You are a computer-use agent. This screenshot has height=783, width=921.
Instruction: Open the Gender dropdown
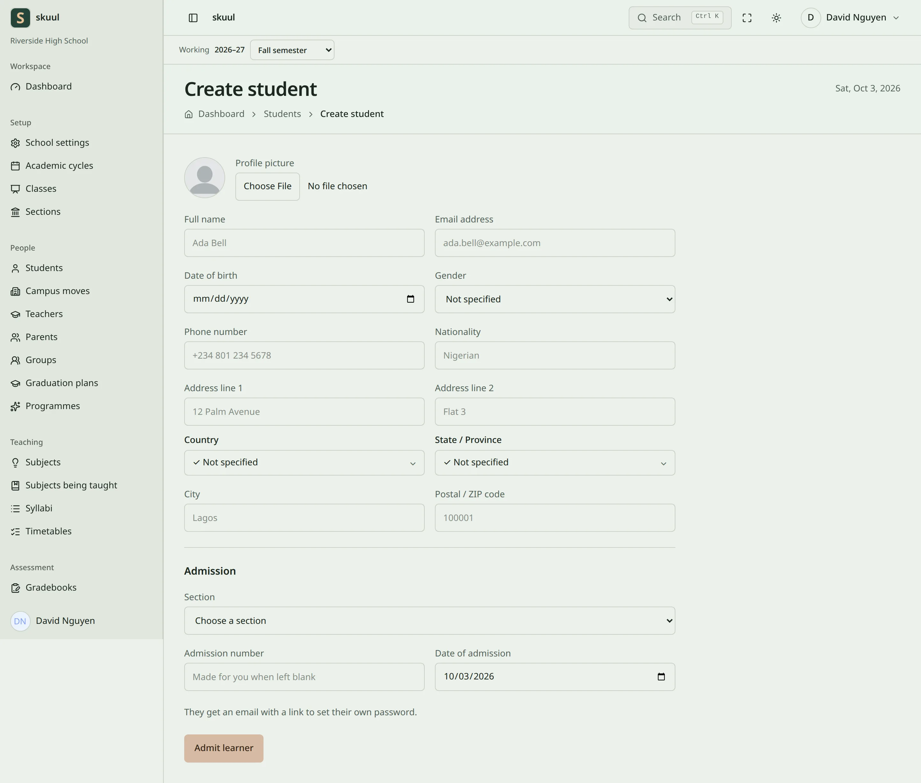(555, 299)
